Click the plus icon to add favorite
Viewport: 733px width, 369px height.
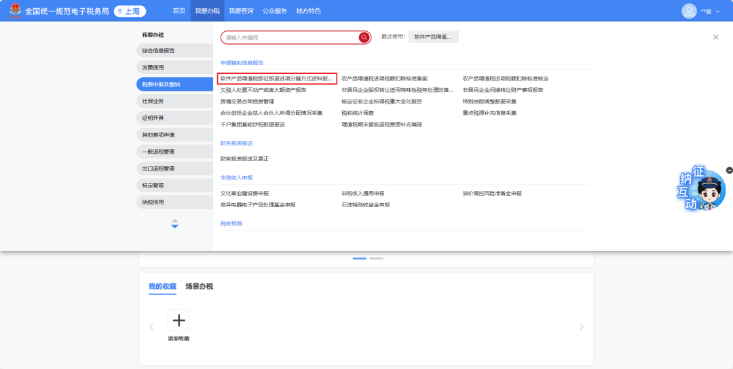click(178, 320)
